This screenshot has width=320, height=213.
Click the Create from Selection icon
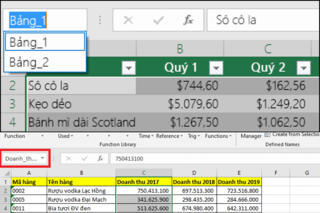(x=267, y=135)
